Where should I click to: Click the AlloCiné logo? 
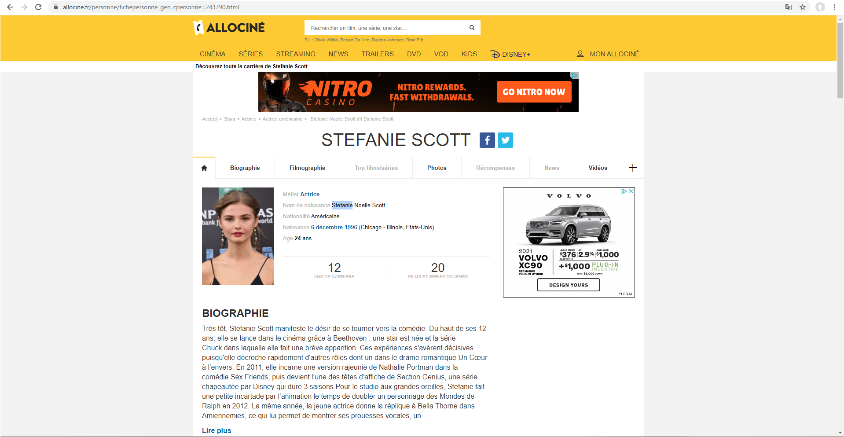[x=229, y=27]
